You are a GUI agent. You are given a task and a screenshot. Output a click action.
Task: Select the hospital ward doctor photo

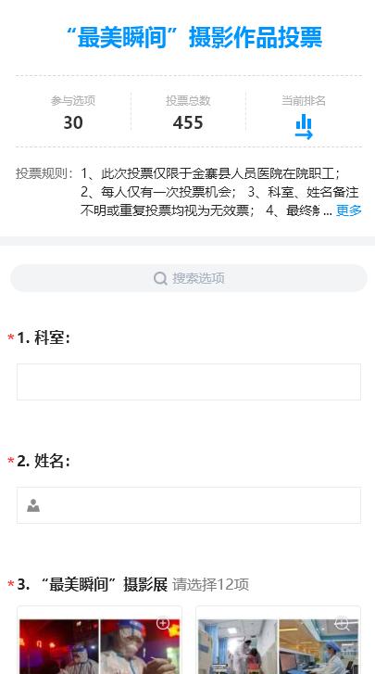coord(238,646)
